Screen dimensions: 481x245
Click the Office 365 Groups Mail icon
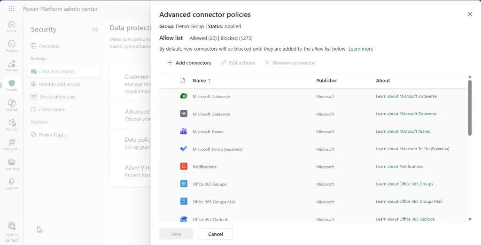(x=184, y=201)
